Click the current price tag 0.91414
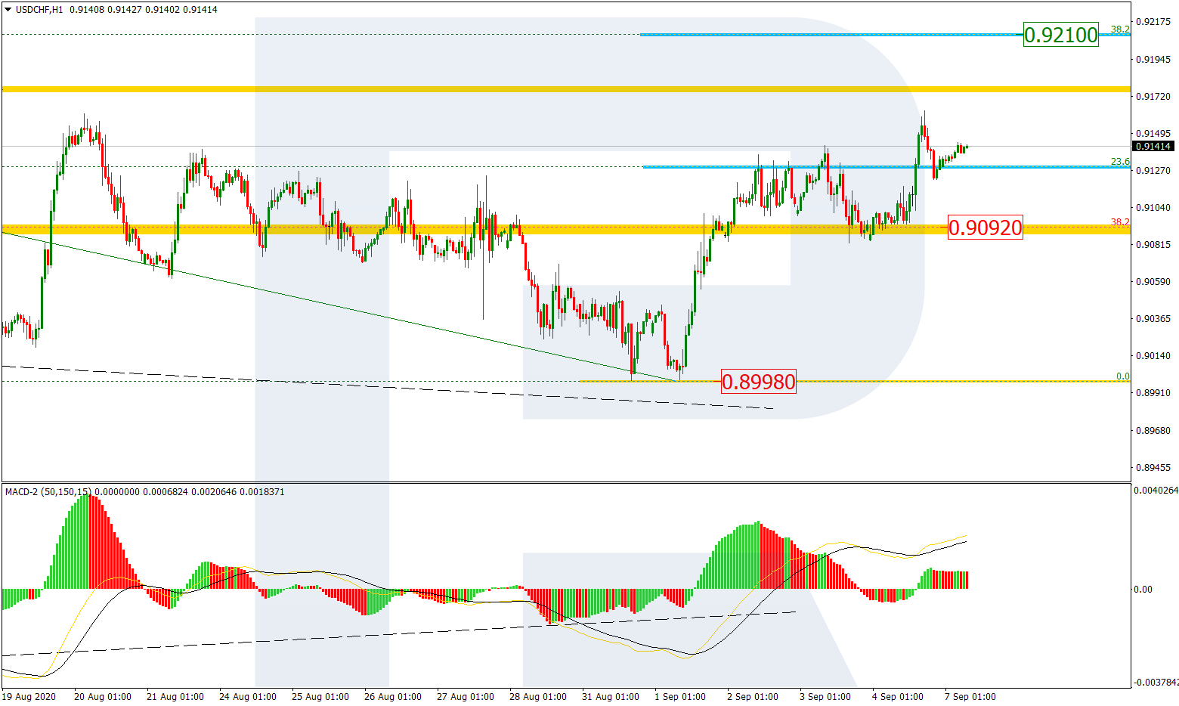 1153,147
